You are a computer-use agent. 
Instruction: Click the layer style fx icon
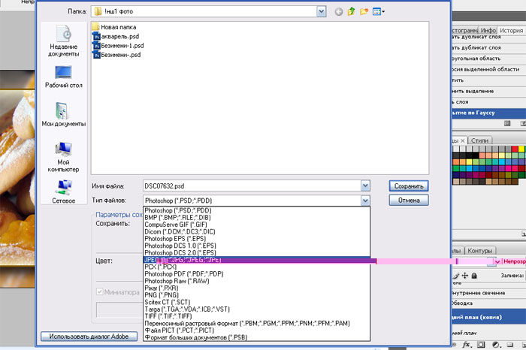click(x=467, y=344)
